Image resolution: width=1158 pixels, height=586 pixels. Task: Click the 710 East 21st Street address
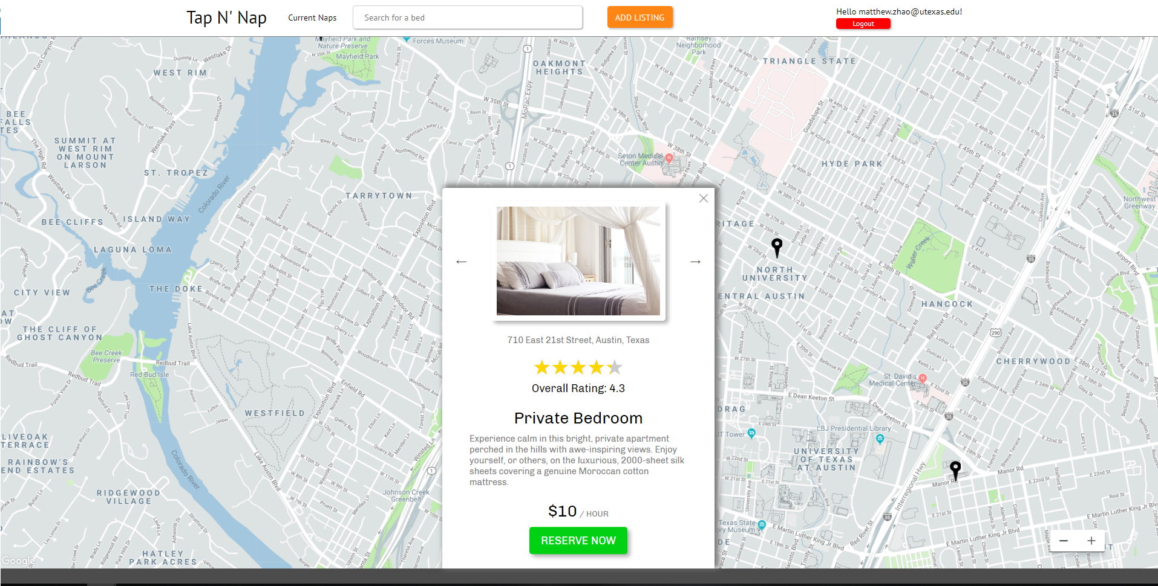click(x=578, y=340)
